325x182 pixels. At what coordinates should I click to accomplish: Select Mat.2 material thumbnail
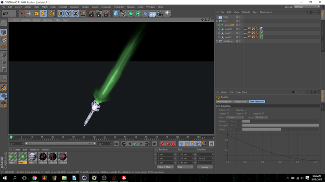tap(13, 158)
